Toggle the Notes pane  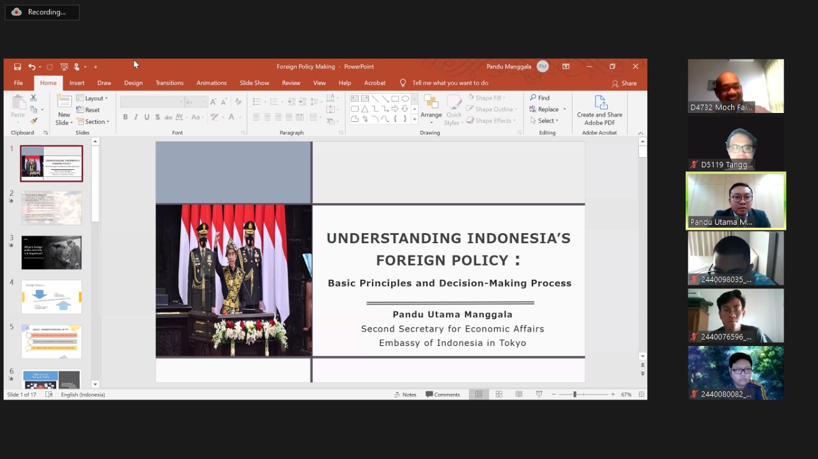[405, 395]
